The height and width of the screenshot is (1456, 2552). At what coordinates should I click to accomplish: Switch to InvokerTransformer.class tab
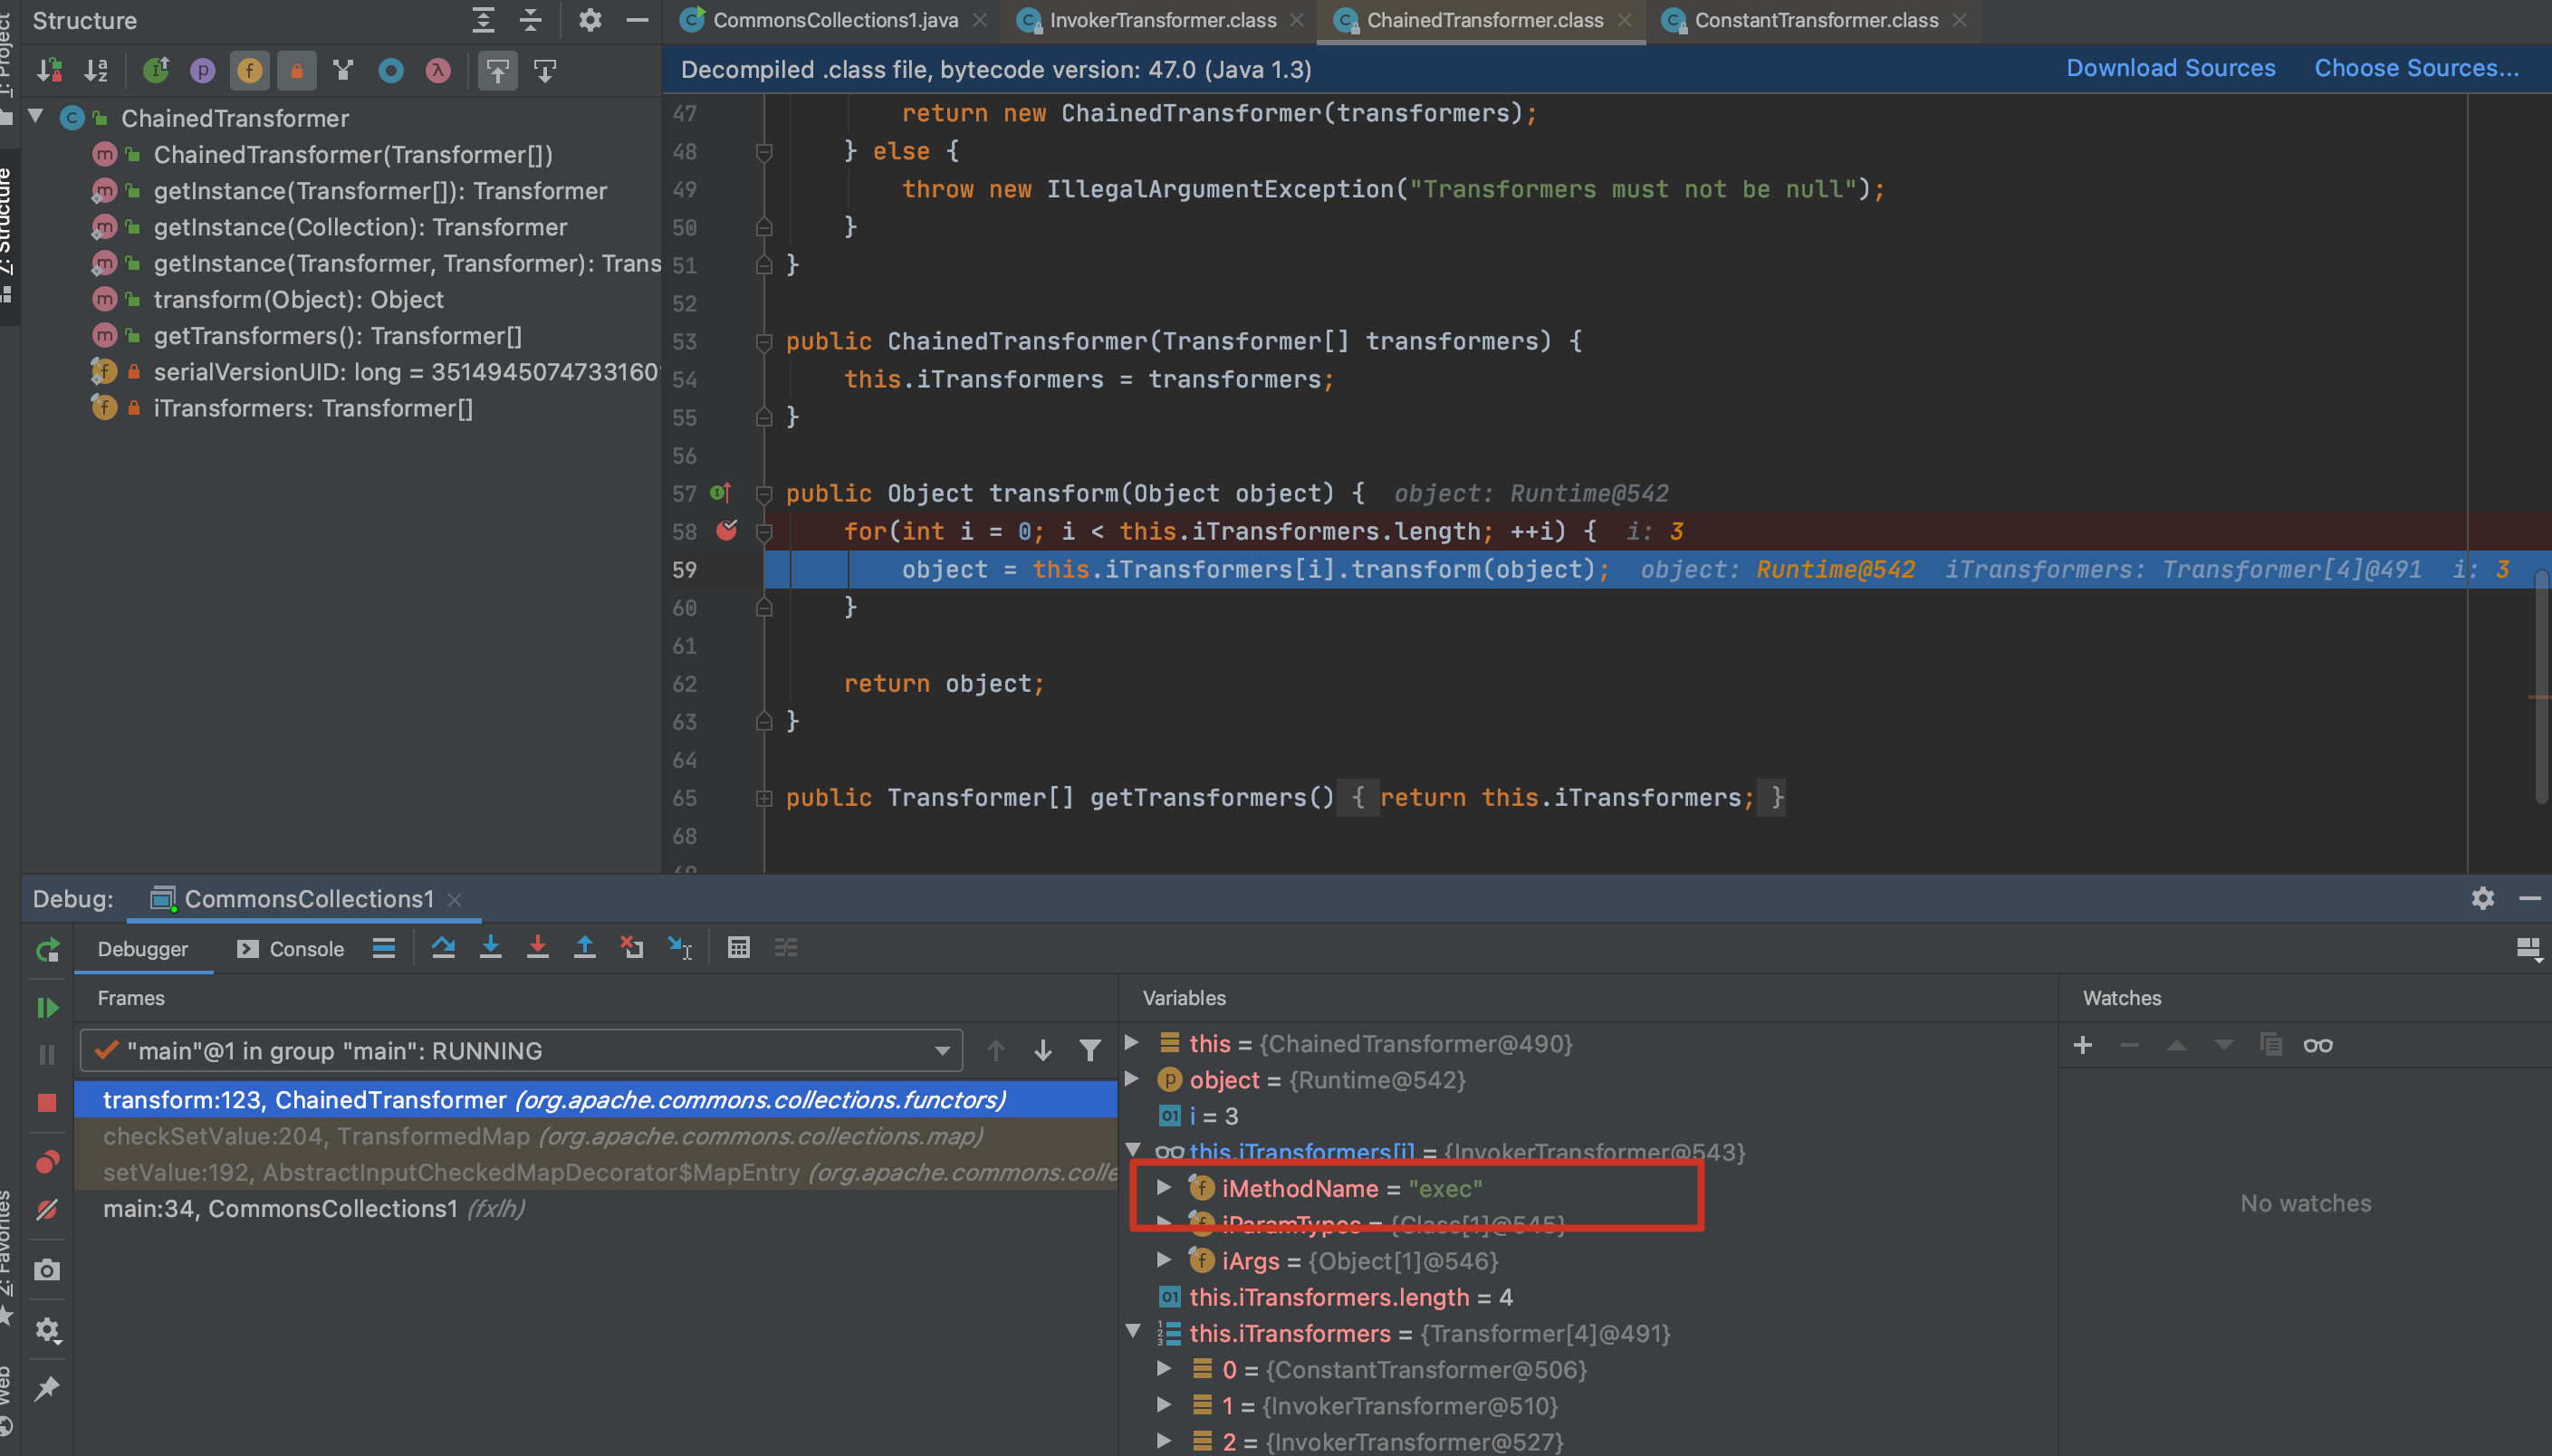point(1162,20)
